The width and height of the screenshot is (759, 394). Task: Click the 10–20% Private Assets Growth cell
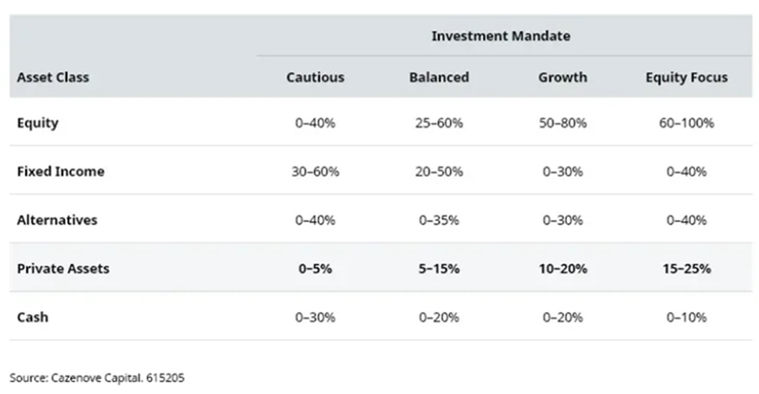click(x=563, y=269)
